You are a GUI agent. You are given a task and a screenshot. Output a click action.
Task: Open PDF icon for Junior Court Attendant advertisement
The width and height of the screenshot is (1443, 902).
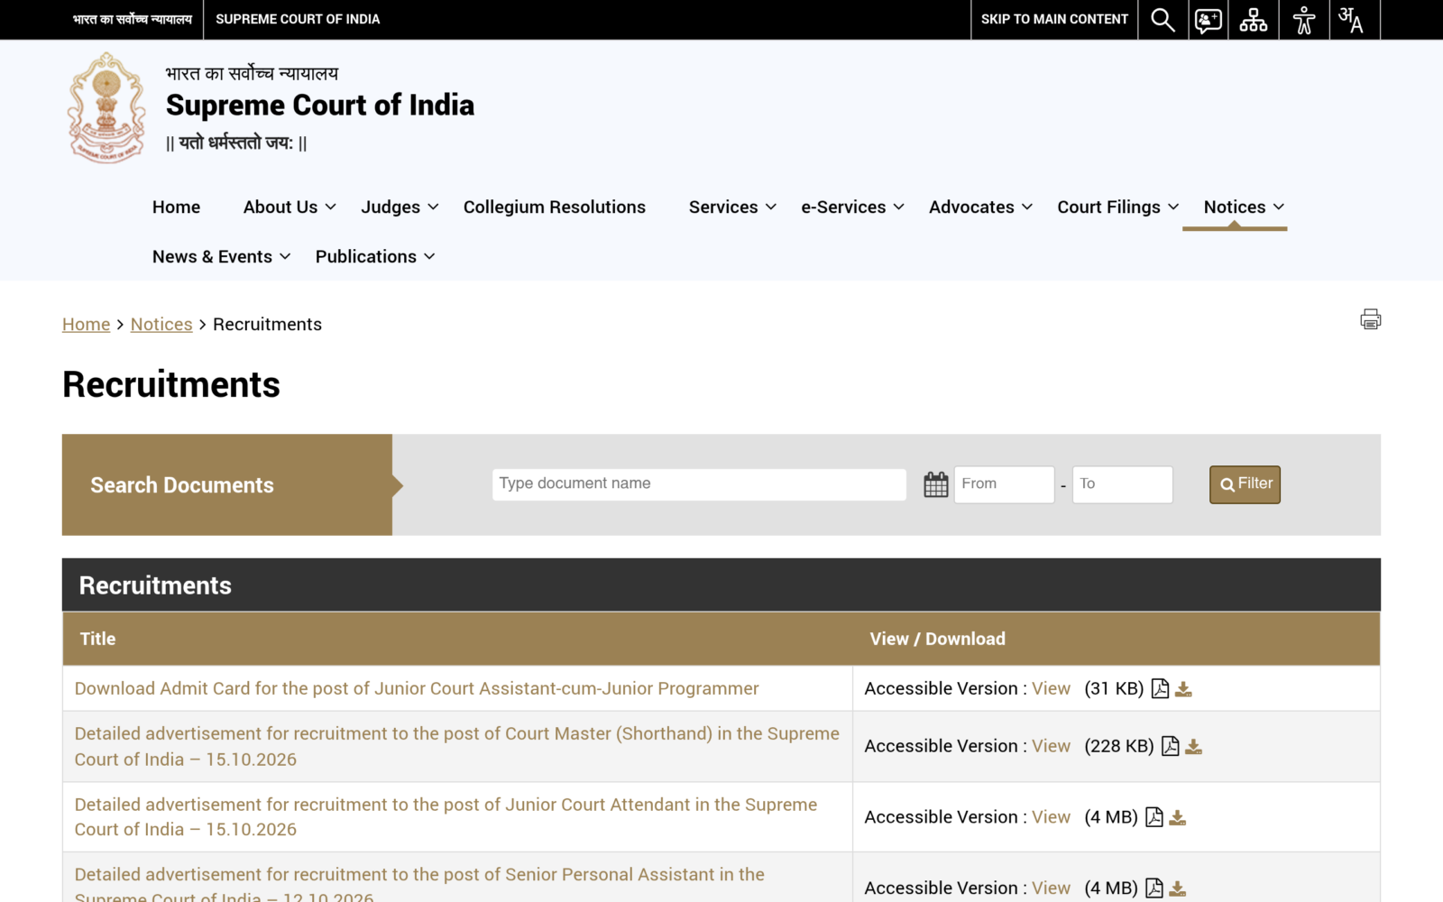pos(1154,817)
